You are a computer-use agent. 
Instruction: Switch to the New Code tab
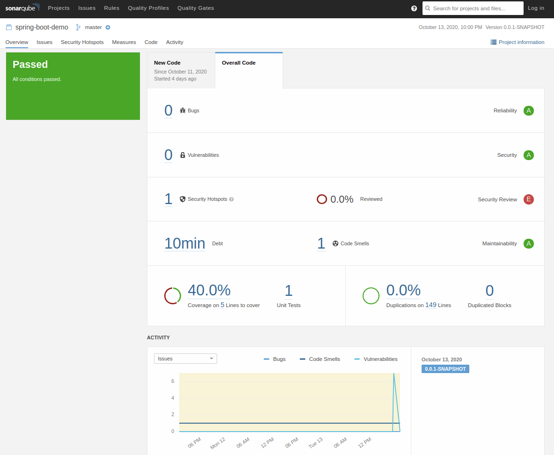pos(181,70)
